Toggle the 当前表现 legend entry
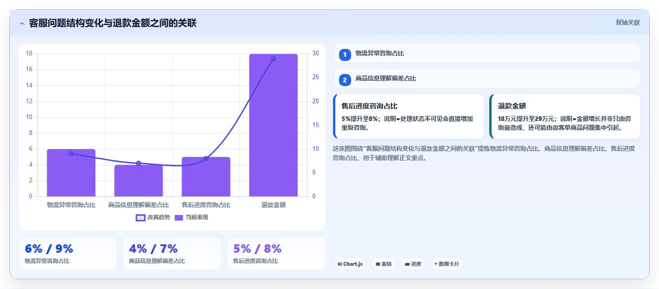The width and height of the screenshot is (659, 289). point(191,217)
